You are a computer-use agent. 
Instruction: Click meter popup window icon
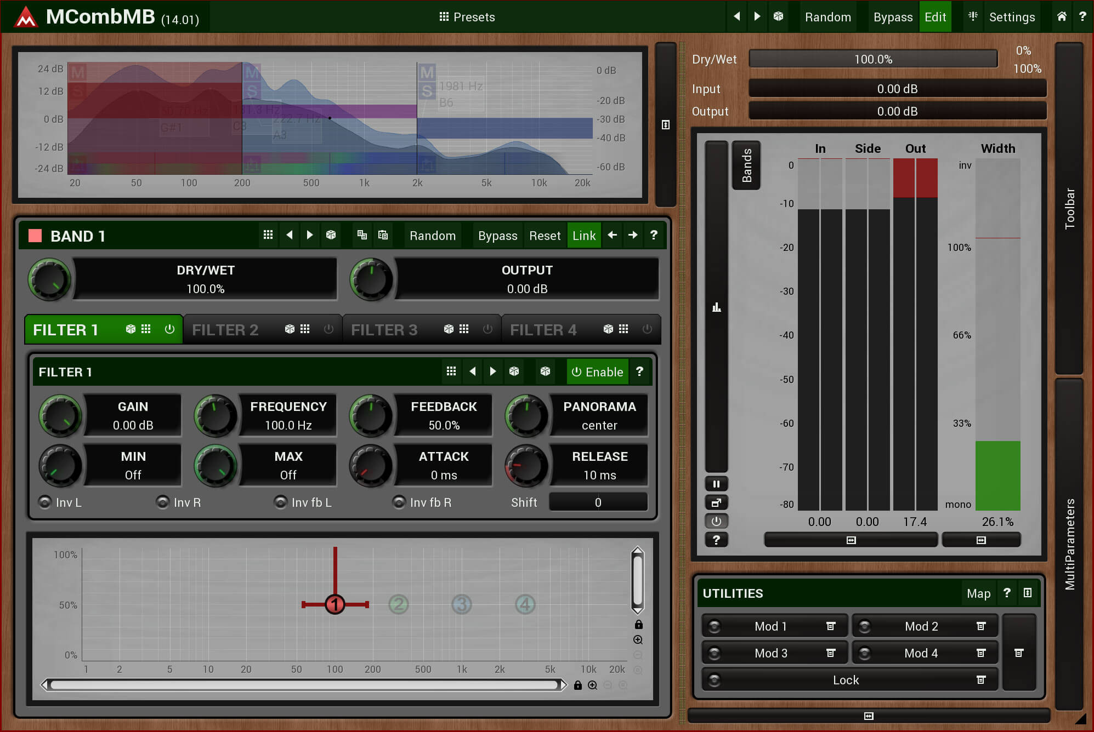coord(716,502)
